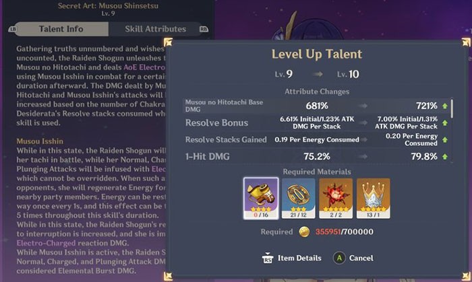
Task: Click the attribute changes scrollbar
Action: pos(452,108)
